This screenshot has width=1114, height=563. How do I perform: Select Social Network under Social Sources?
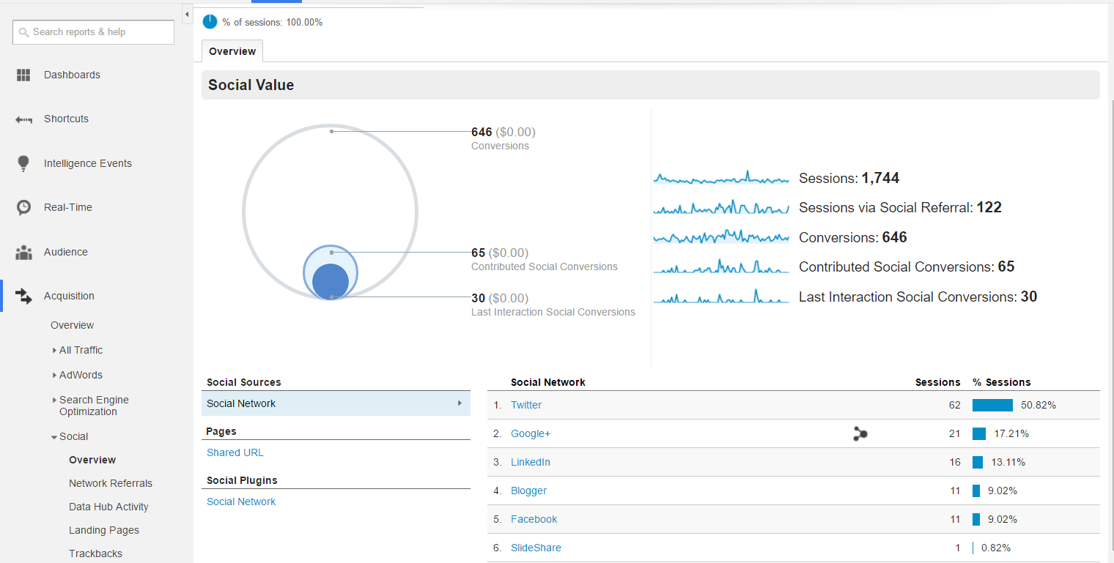[x=336, y=403]
